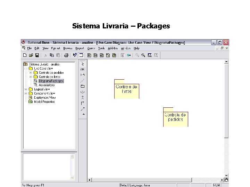Expand the Logical View tree node
Screen dimensions: 250x187
26,89
